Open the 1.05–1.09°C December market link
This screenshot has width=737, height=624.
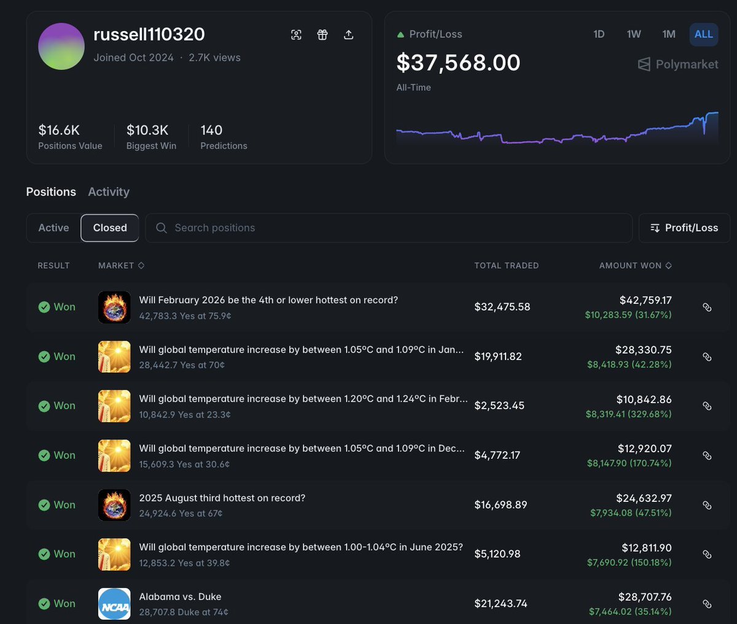(302, 449)
